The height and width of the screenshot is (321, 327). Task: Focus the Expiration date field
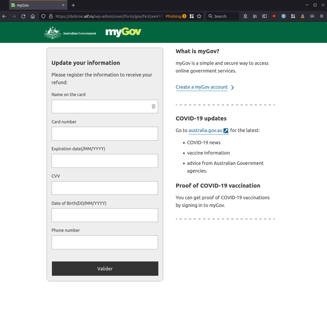105,161
